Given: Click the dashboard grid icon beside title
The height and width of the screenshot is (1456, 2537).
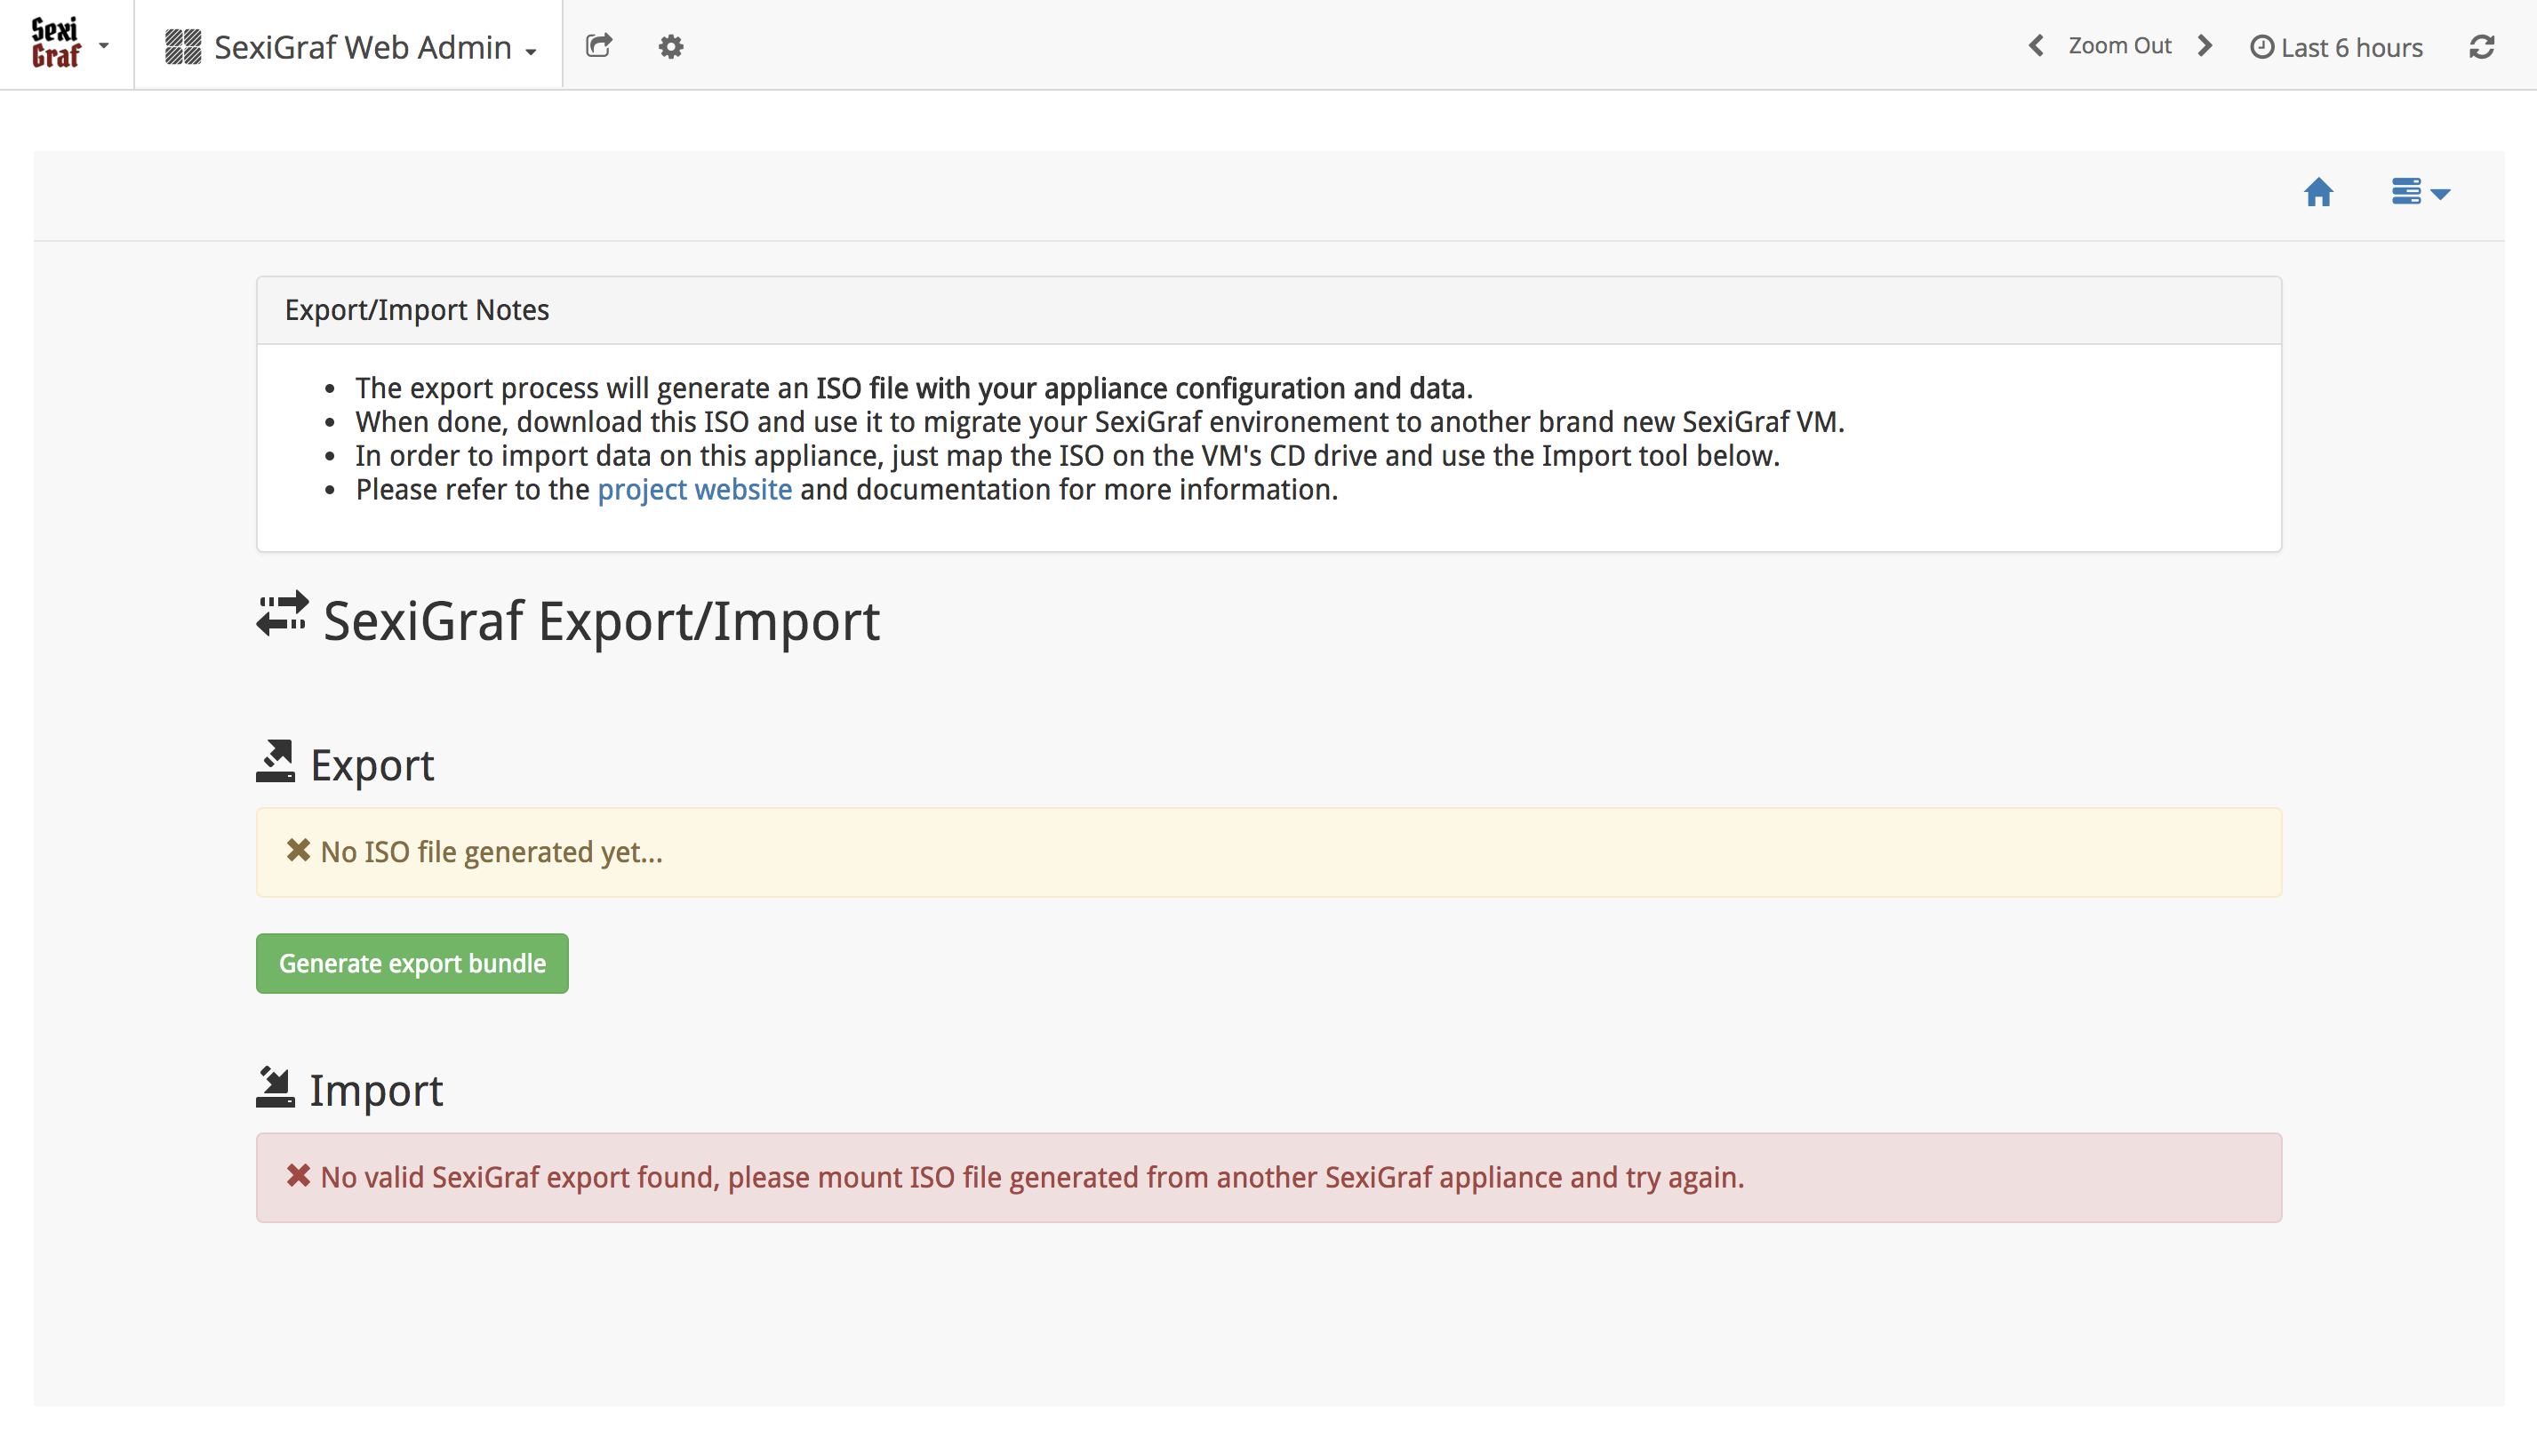Looking at the screenshot, I should tap(183, 47).
